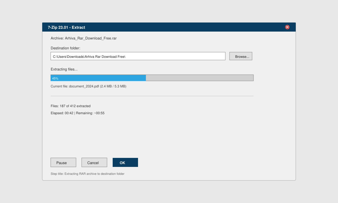Click the 'Destination folder:' label
Image resolution: width=338 pixels, height=203 pixels.
click(66, 48)
